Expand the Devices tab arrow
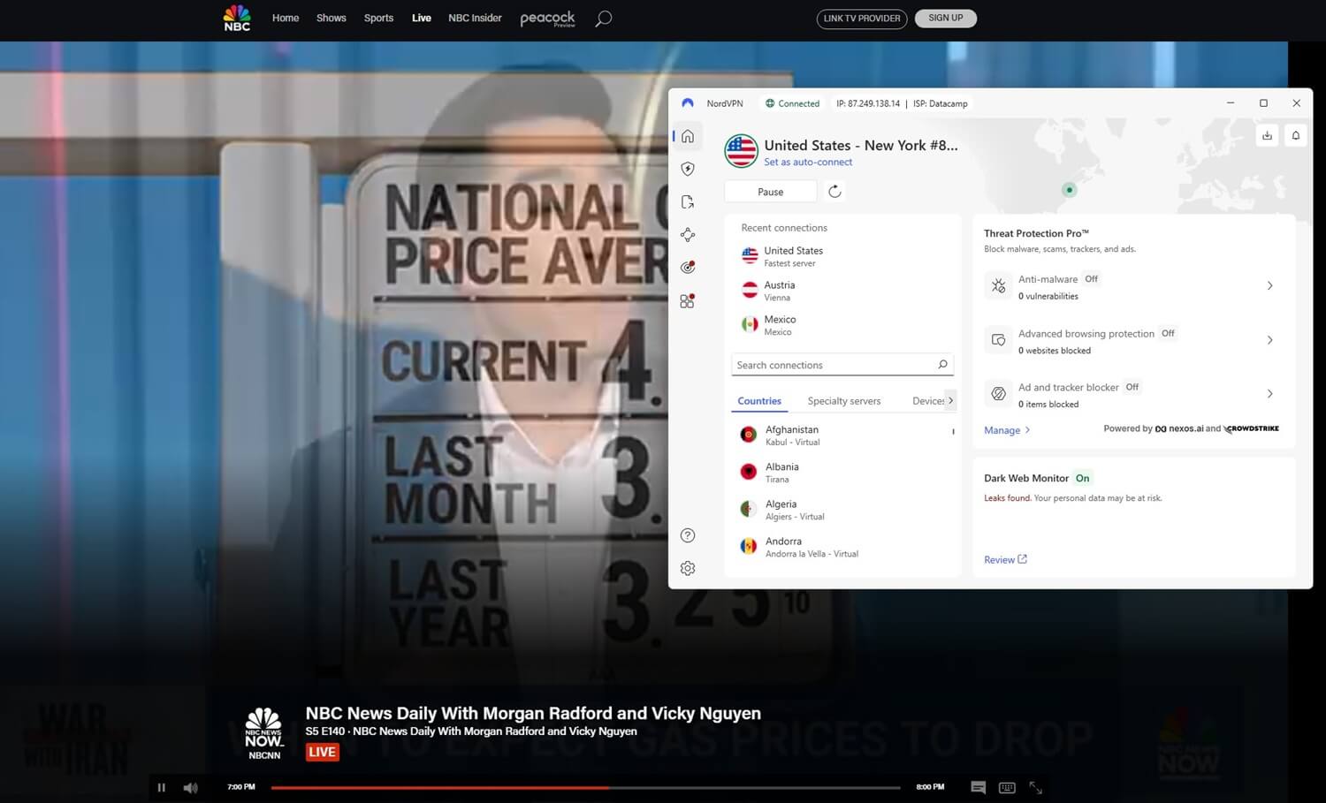1326x803 pixels. [x=951, y=400]
